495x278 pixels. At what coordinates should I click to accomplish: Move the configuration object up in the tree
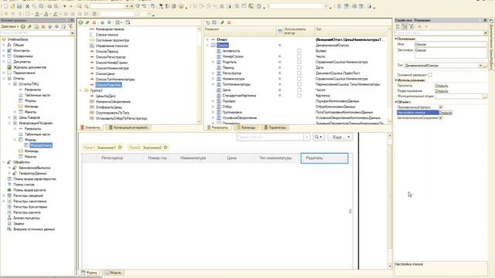pos(50,27)
